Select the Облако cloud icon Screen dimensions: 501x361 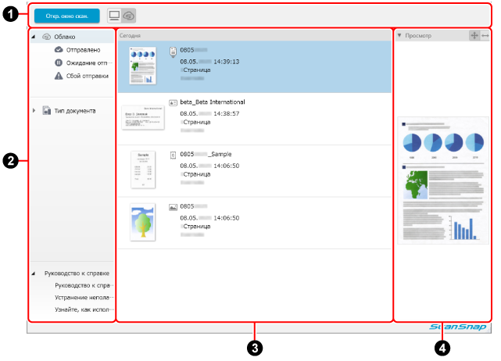47,37
